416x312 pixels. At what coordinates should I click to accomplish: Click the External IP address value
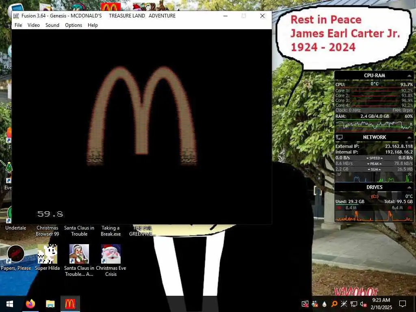tap(399, 146)
